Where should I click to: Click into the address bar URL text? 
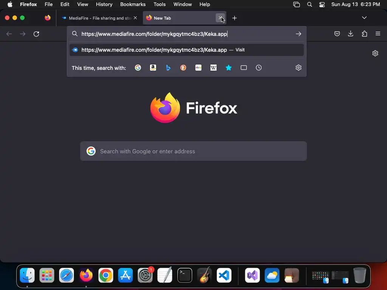point(154,34)
